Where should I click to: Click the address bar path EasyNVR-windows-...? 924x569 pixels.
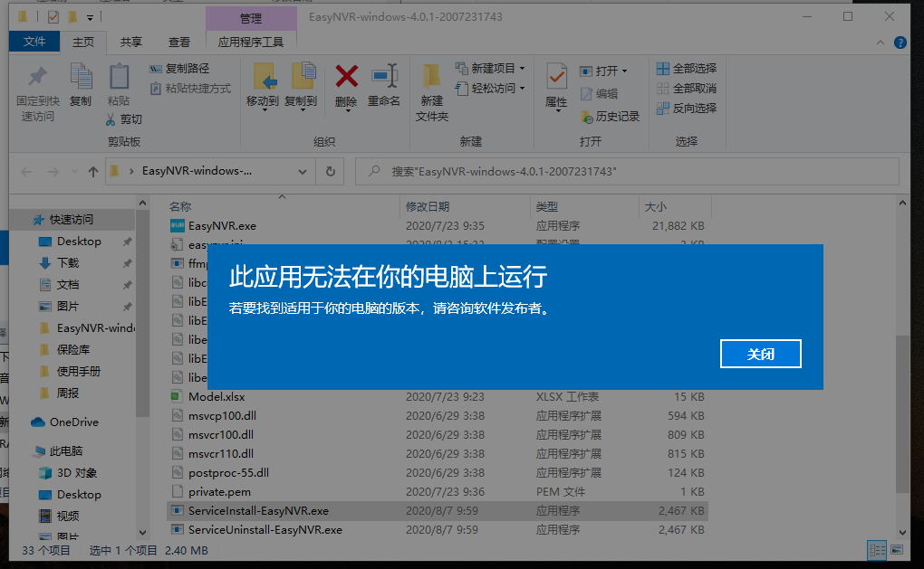pyautogui.click(x=197, y=171)
